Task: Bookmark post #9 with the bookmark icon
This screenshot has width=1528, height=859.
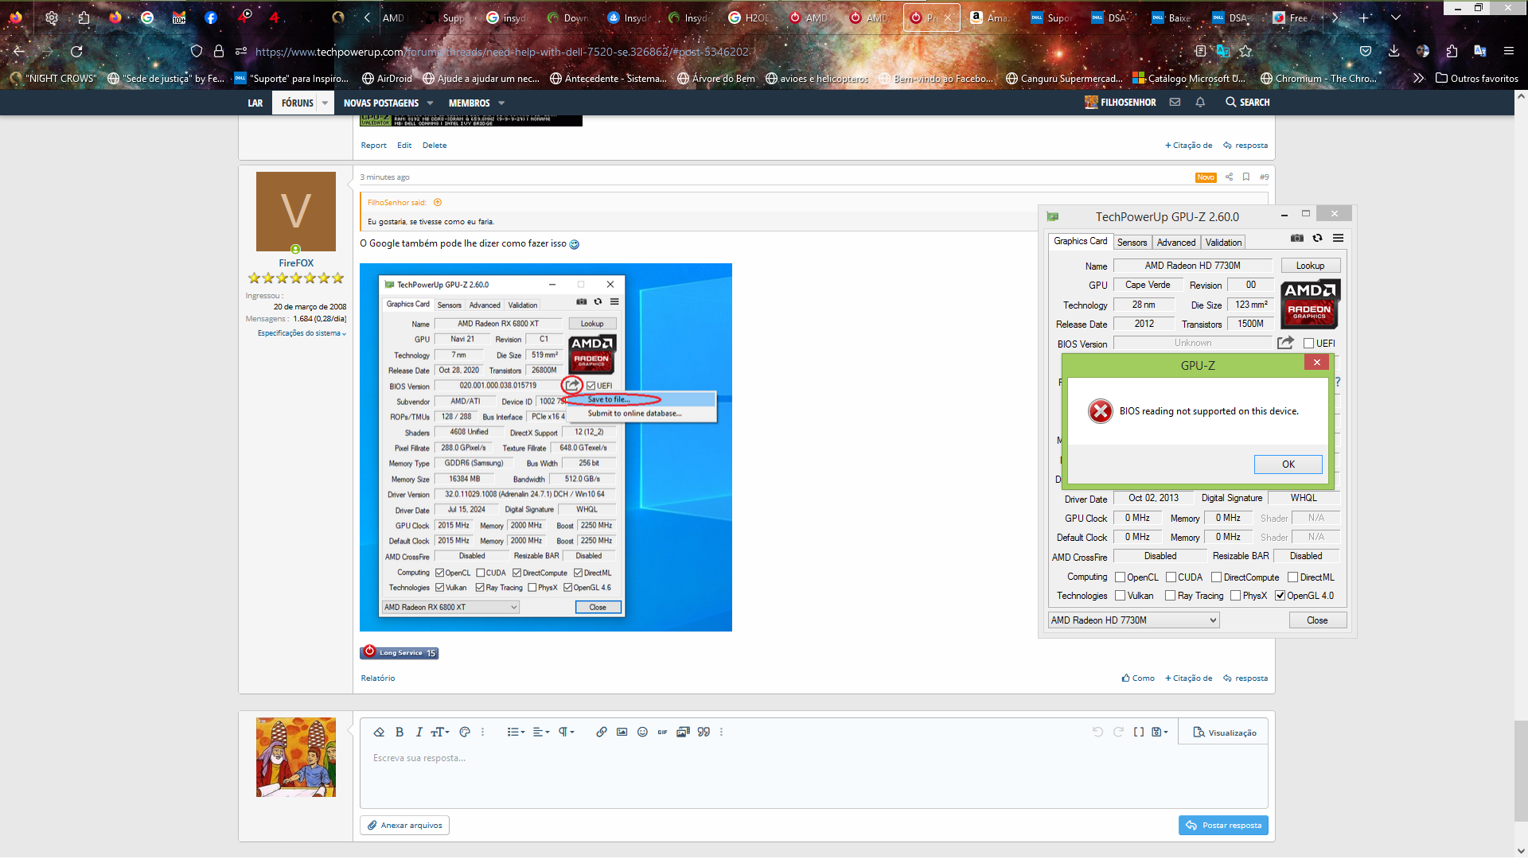Action: 1246,177
